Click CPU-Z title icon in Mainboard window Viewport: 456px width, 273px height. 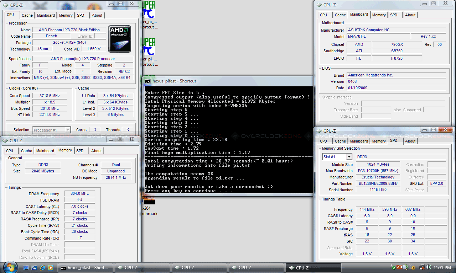[319, 5]
